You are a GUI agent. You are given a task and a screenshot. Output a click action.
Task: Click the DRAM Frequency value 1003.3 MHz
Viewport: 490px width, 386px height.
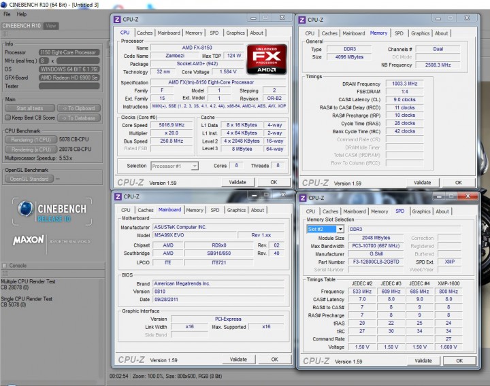click(405, 84)
